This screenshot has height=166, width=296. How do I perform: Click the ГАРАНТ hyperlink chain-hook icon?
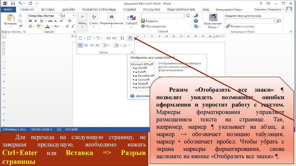click(x=196, y=16)
